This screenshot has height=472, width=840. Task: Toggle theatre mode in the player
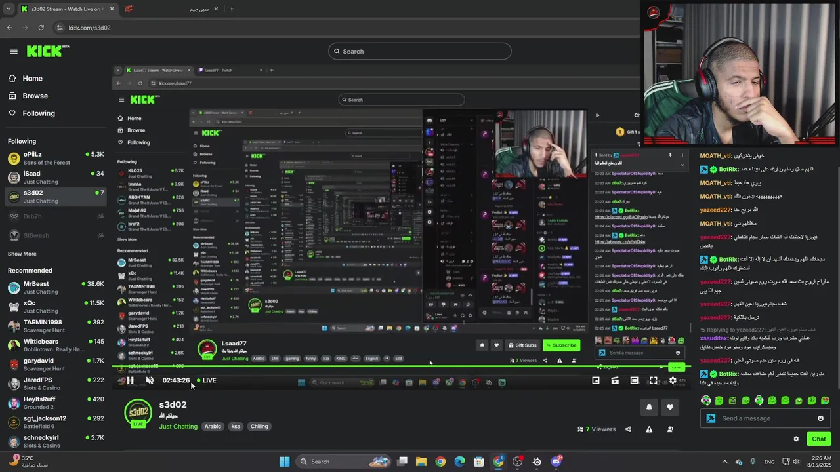[634, 380]
